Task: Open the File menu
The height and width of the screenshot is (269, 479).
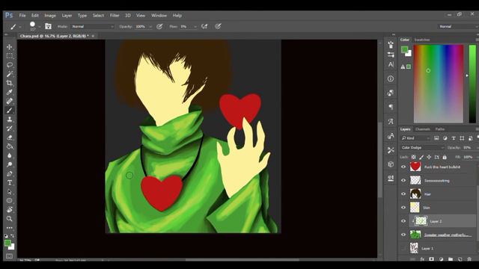Action: [22, 16]
